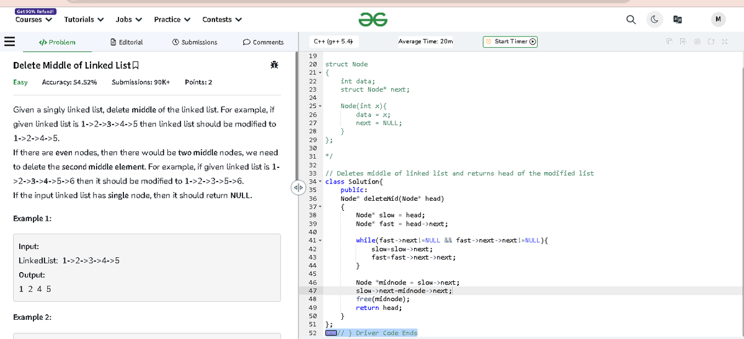Collapse the fold arrow at line 37
The width and height of the screenshot is (744, 339).
(321, 207)
